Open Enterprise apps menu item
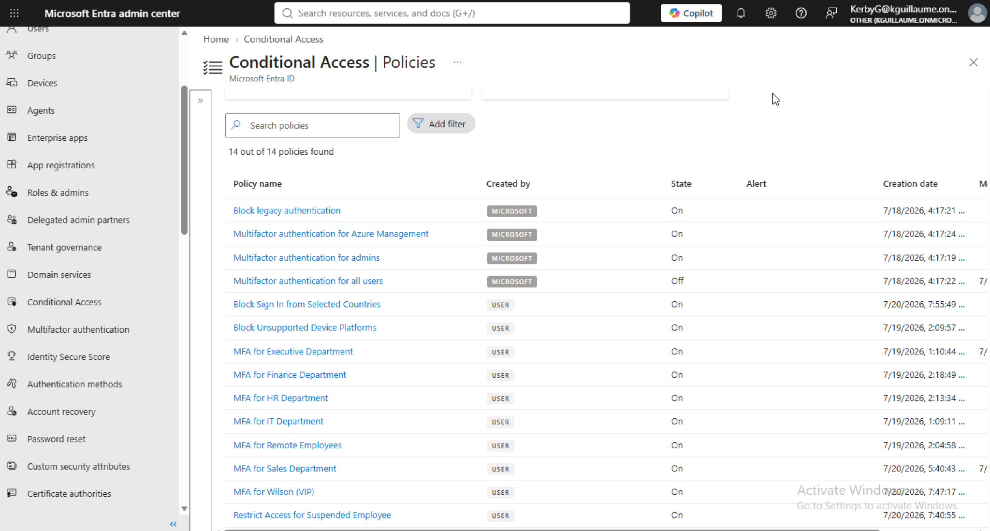Viewport: 990px width, 531px height. (58, 138)
